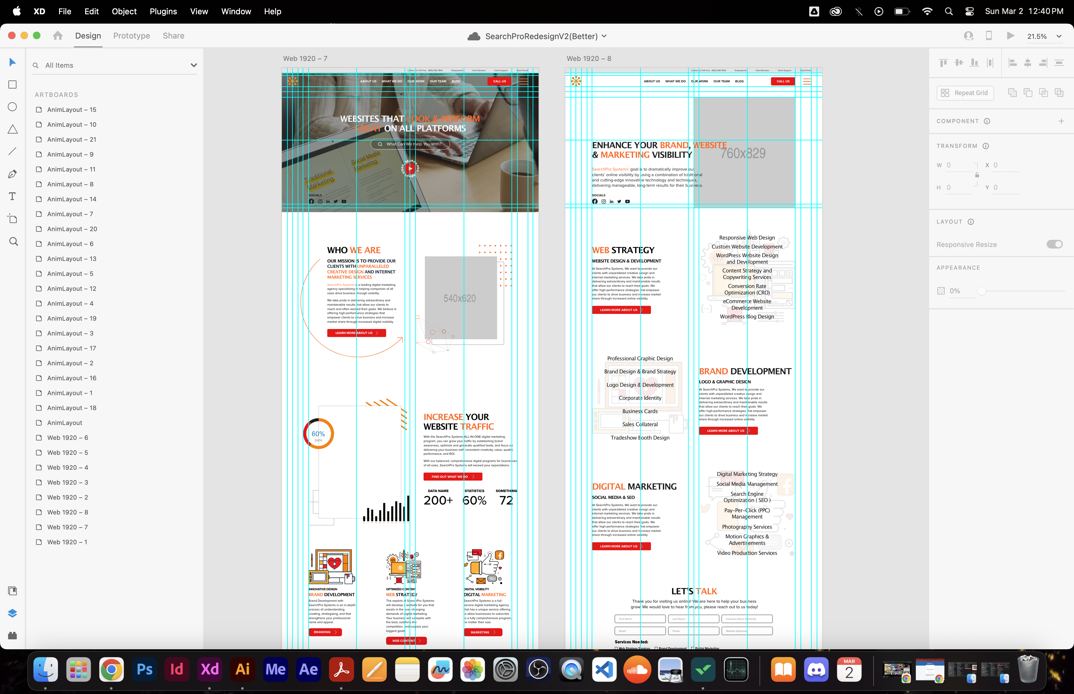The width and height of the screenshot is (1074, 694).
Task: Select the Ellipse tool
Action: [13, 107]
